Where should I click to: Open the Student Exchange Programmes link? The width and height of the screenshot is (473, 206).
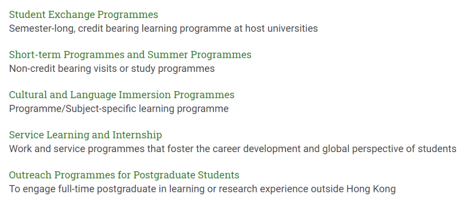[x=84, y=14]
